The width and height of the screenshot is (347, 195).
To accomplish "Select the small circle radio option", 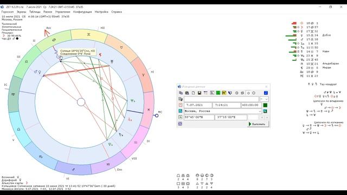I will pyautogui.click(x=248, y=93).
